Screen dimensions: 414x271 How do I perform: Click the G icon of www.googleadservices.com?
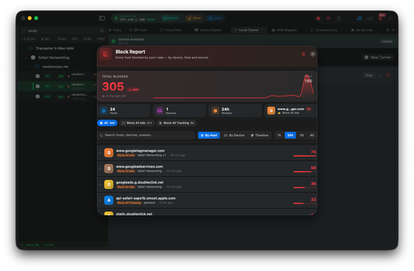coord(109,169)
